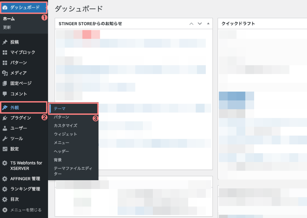
Task: Click the collapse arrow icon beside メニューを閉じる
Action: (x=5, y=210)
